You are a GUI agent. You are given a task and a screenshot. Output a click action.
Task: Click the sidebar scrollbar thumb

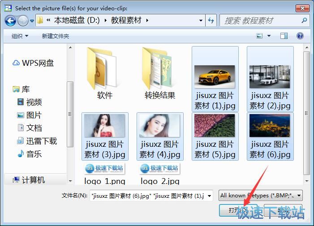[70, 114]
